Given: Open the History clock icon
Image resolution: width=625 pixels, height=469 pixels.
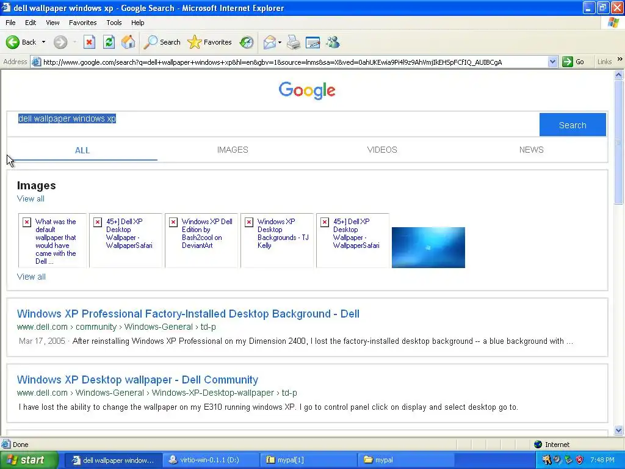Looking at the screenshot, I should coord(247,42).
